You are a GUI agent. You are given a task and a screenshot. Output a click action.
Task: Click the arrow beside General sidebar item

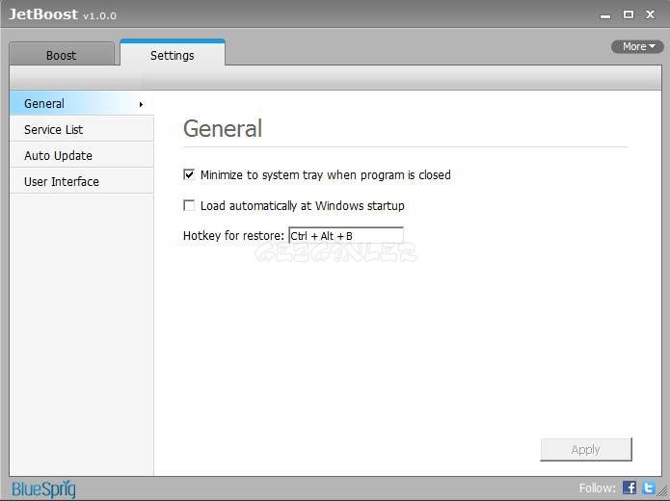141,104
